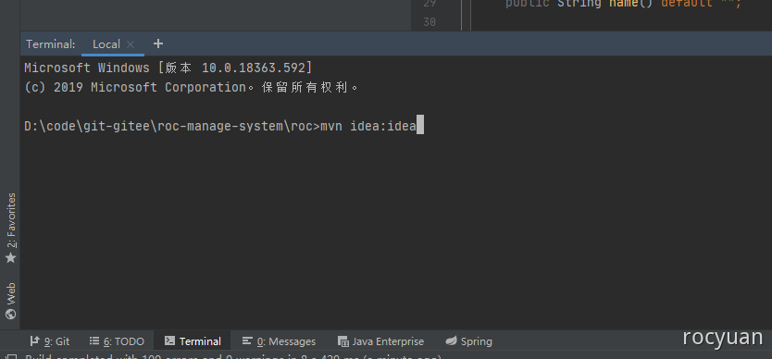
Task: Open the Java Enterprise tool window
Action: (380, 341)
